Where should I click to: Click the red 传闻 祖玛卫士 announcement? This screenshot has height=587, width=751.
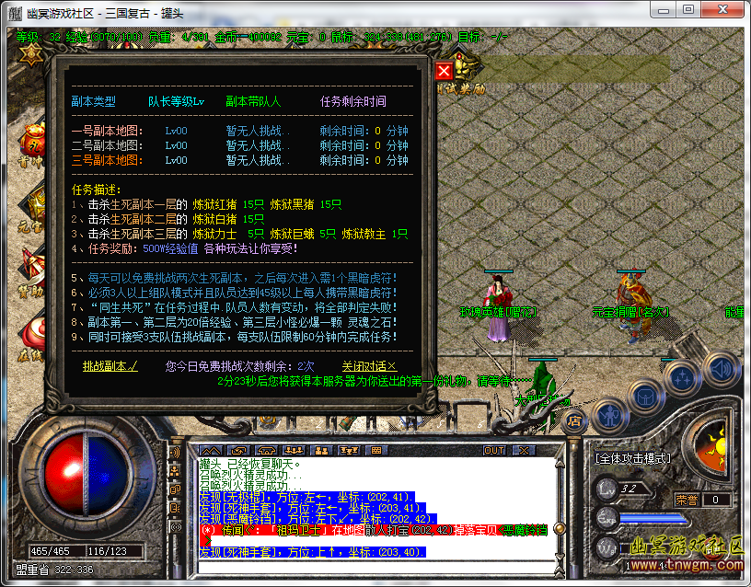374,535
